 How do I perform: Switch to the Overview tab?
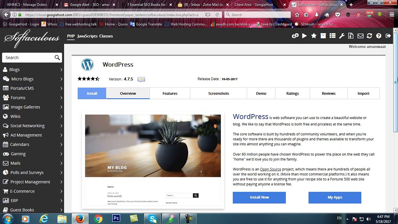(x=128, y=93)
